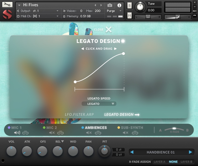
Task: Click the output volume slider
Action: [x=178, y=17]
